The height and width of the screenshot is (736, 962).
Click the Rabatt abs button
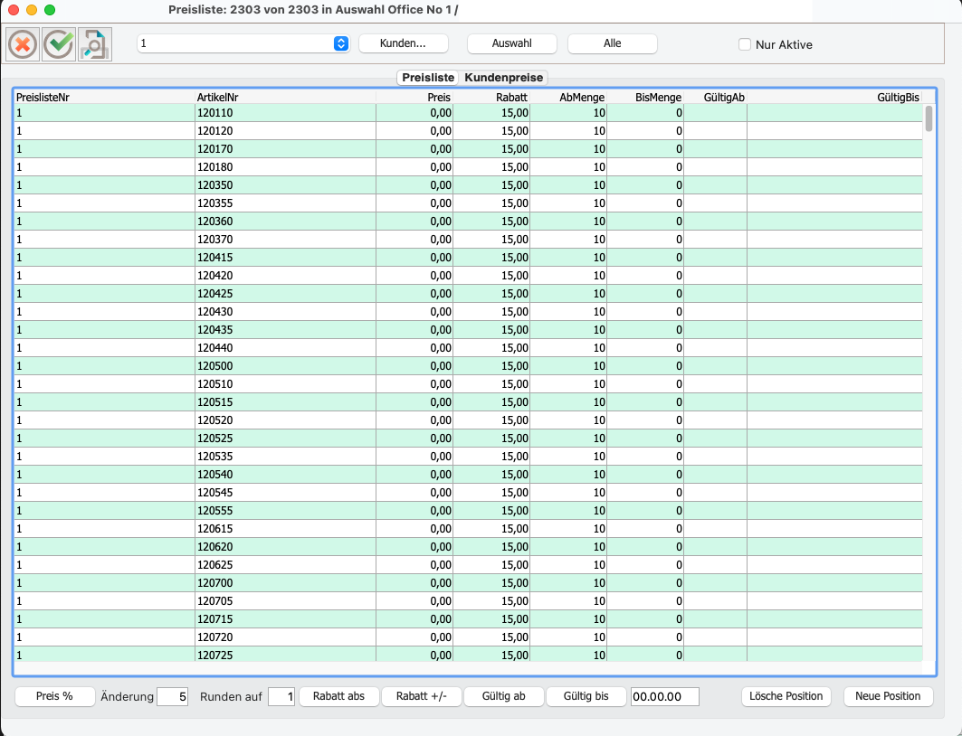[x=338, y=696]
